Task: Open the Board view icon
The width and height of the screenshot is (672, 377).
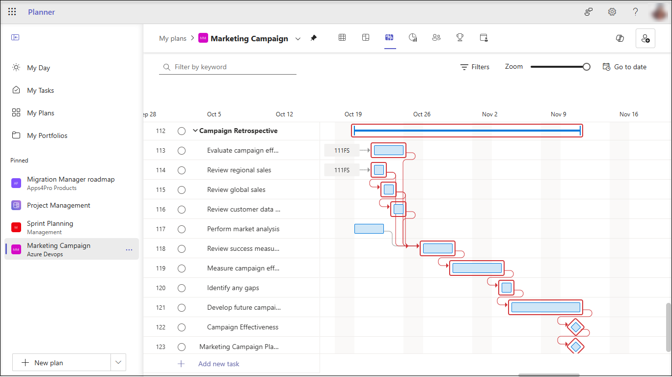Action: (366, 38)
